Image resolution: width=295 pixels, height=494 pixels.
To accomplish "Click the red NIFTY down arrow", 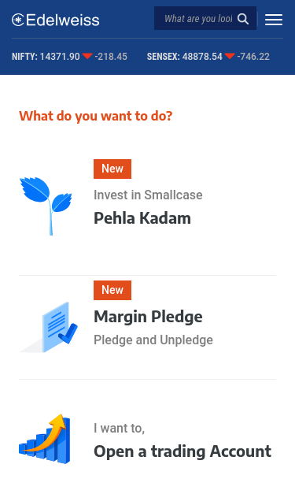I will coord(87,56).
